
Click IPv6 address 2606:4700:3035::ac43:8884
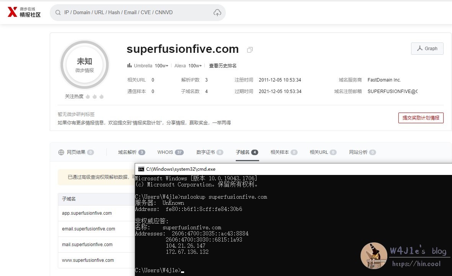[210, 234]
